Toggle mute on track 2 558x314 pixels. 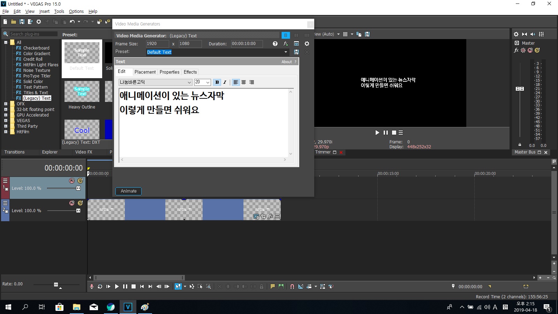72,203
